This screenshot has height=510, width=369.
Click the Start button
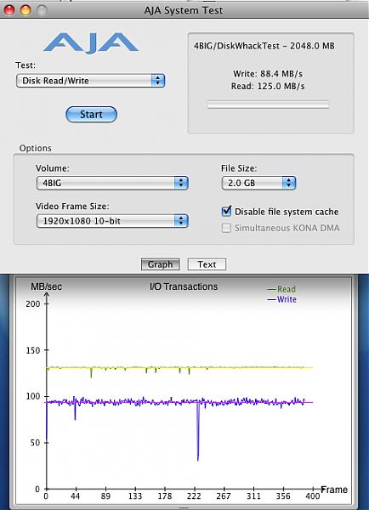click(91, 115)
